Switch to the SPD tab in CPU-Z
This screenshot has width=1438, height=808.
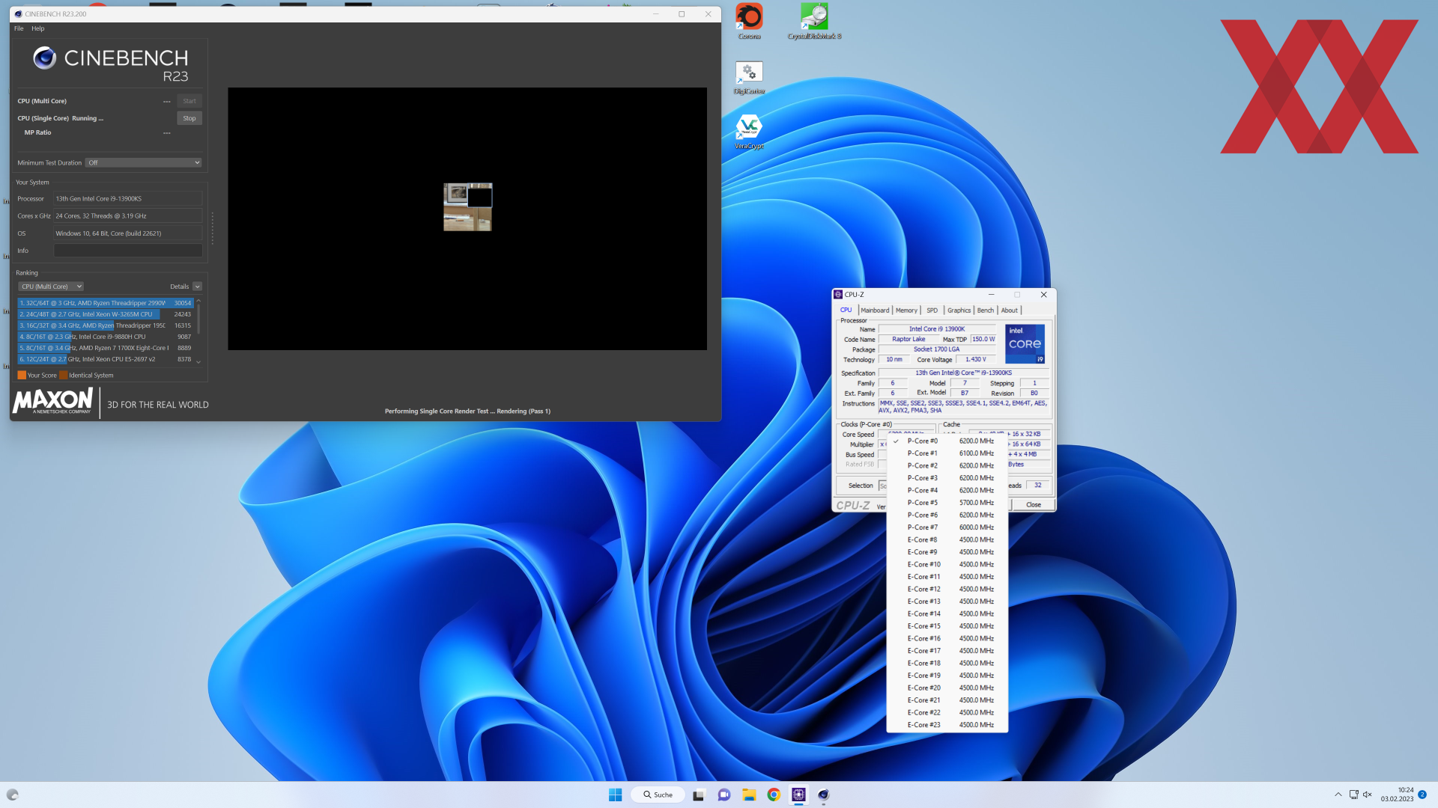click(932, 310)
